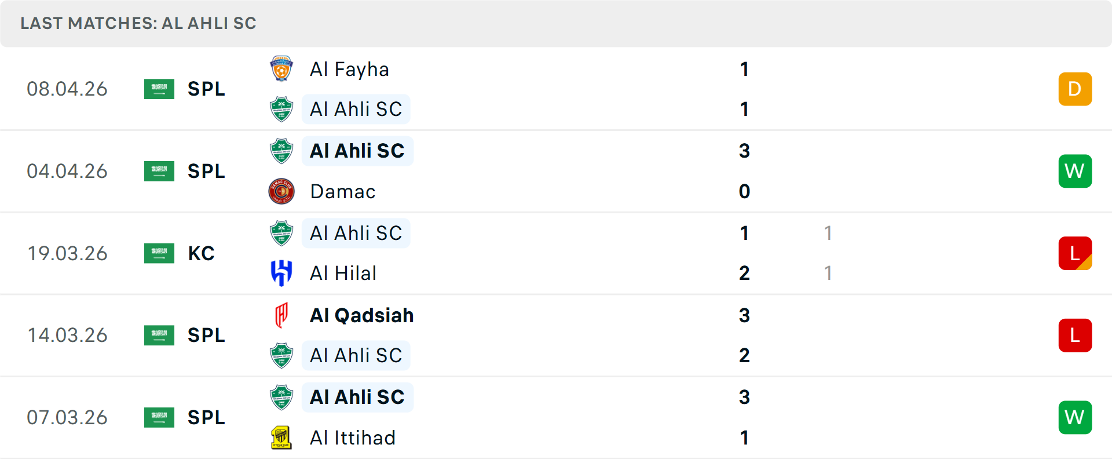
Task: Select the Al Ahli SC logo next to Damac match
Action: (x=282, y=151)
